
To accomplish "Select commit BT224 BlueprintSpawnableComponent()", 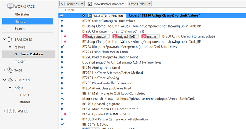I will point(129,47).
